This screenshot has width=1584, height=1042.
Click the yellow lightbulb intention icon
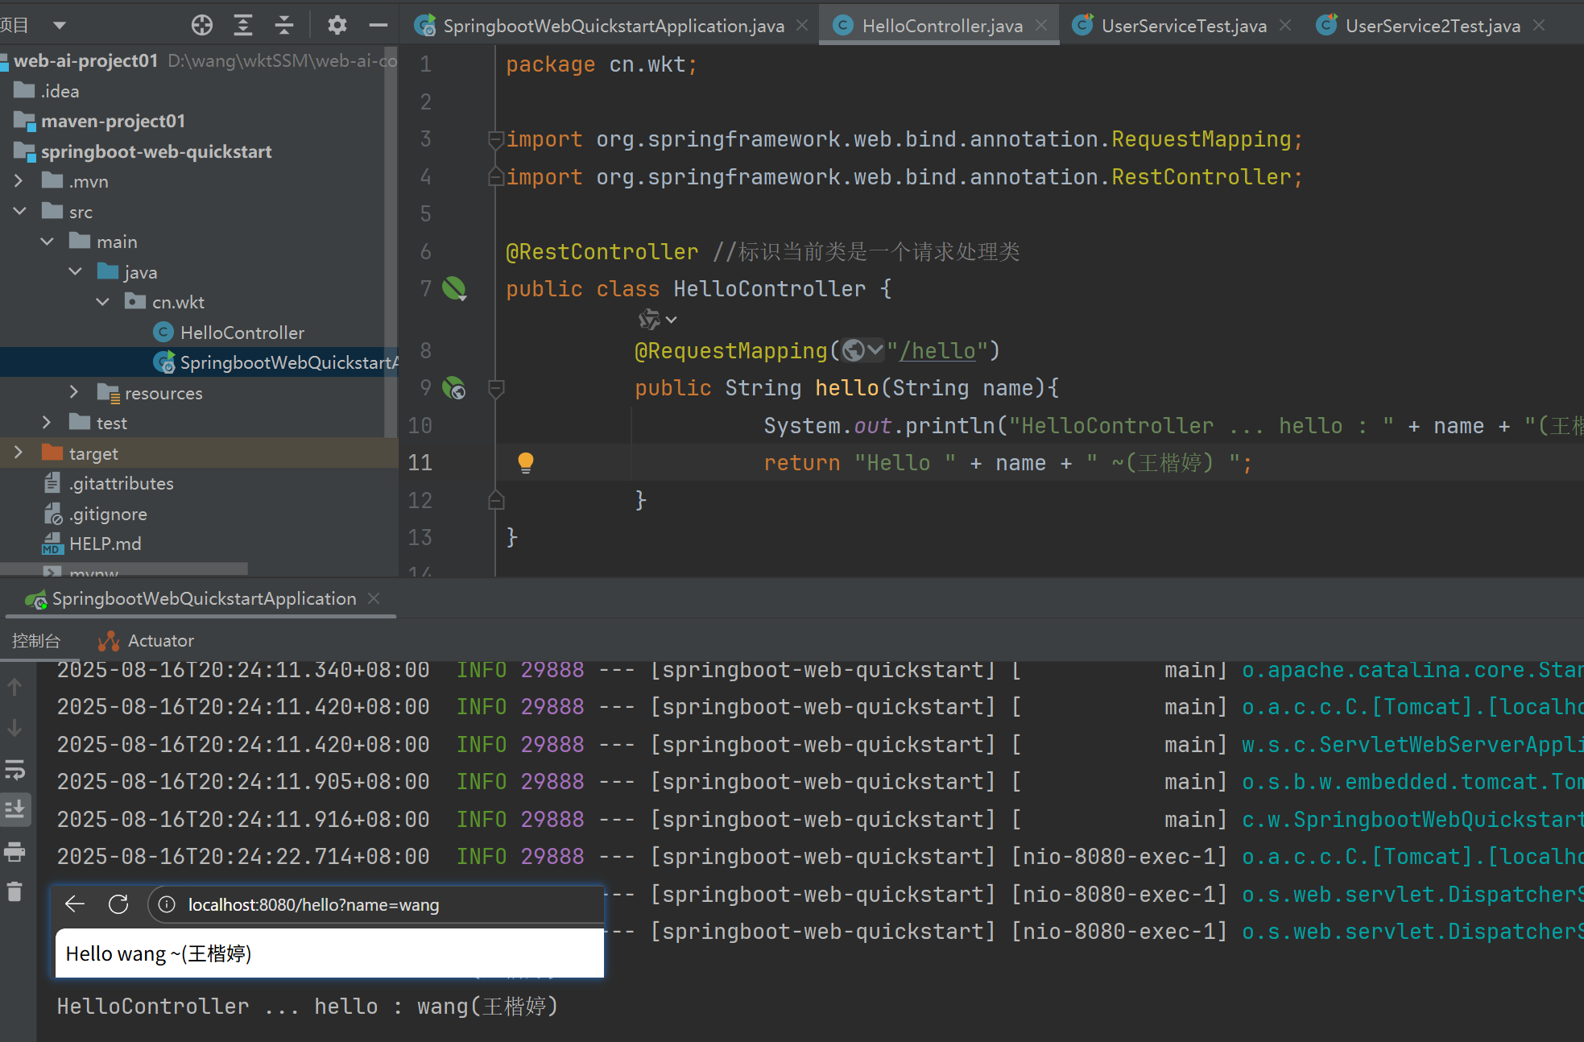click(x=525, y=462)
